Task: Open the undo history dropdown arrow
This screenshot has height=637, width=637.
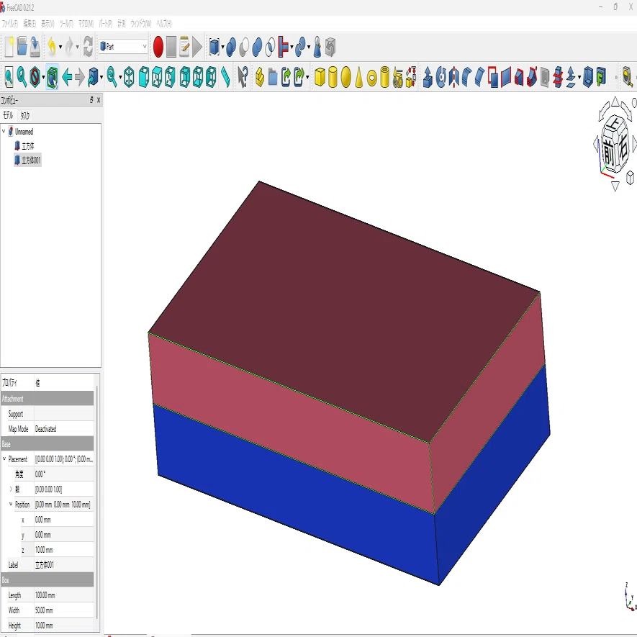Action: pyautogui.click(x=60, y=47)
